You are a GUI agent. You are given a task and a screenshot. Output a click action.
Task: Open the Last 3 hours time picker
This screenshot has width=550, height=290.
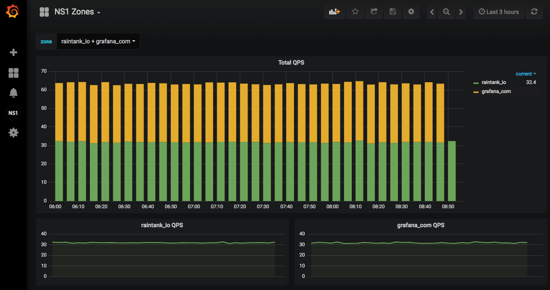(499, 12)
